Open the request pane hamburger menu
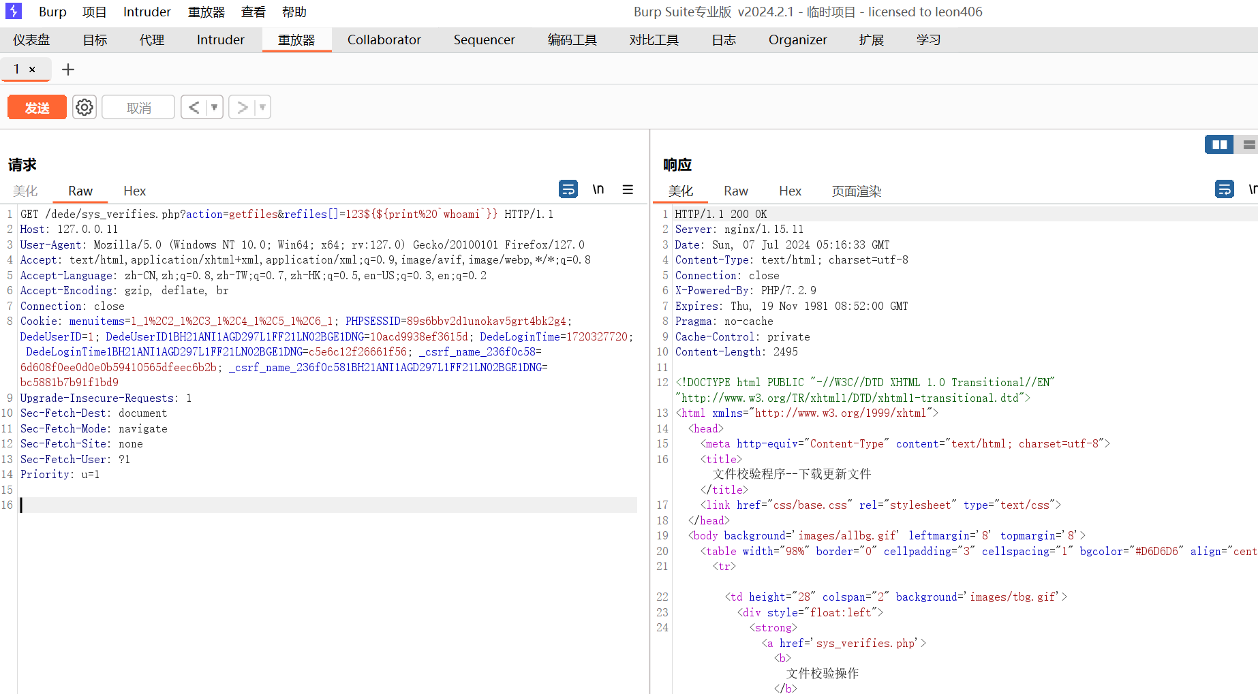 tap(628, 189)
